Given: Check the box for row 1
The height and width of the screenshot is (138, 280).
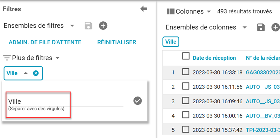Looking at the screenshot, I should (x=186, y=72).
